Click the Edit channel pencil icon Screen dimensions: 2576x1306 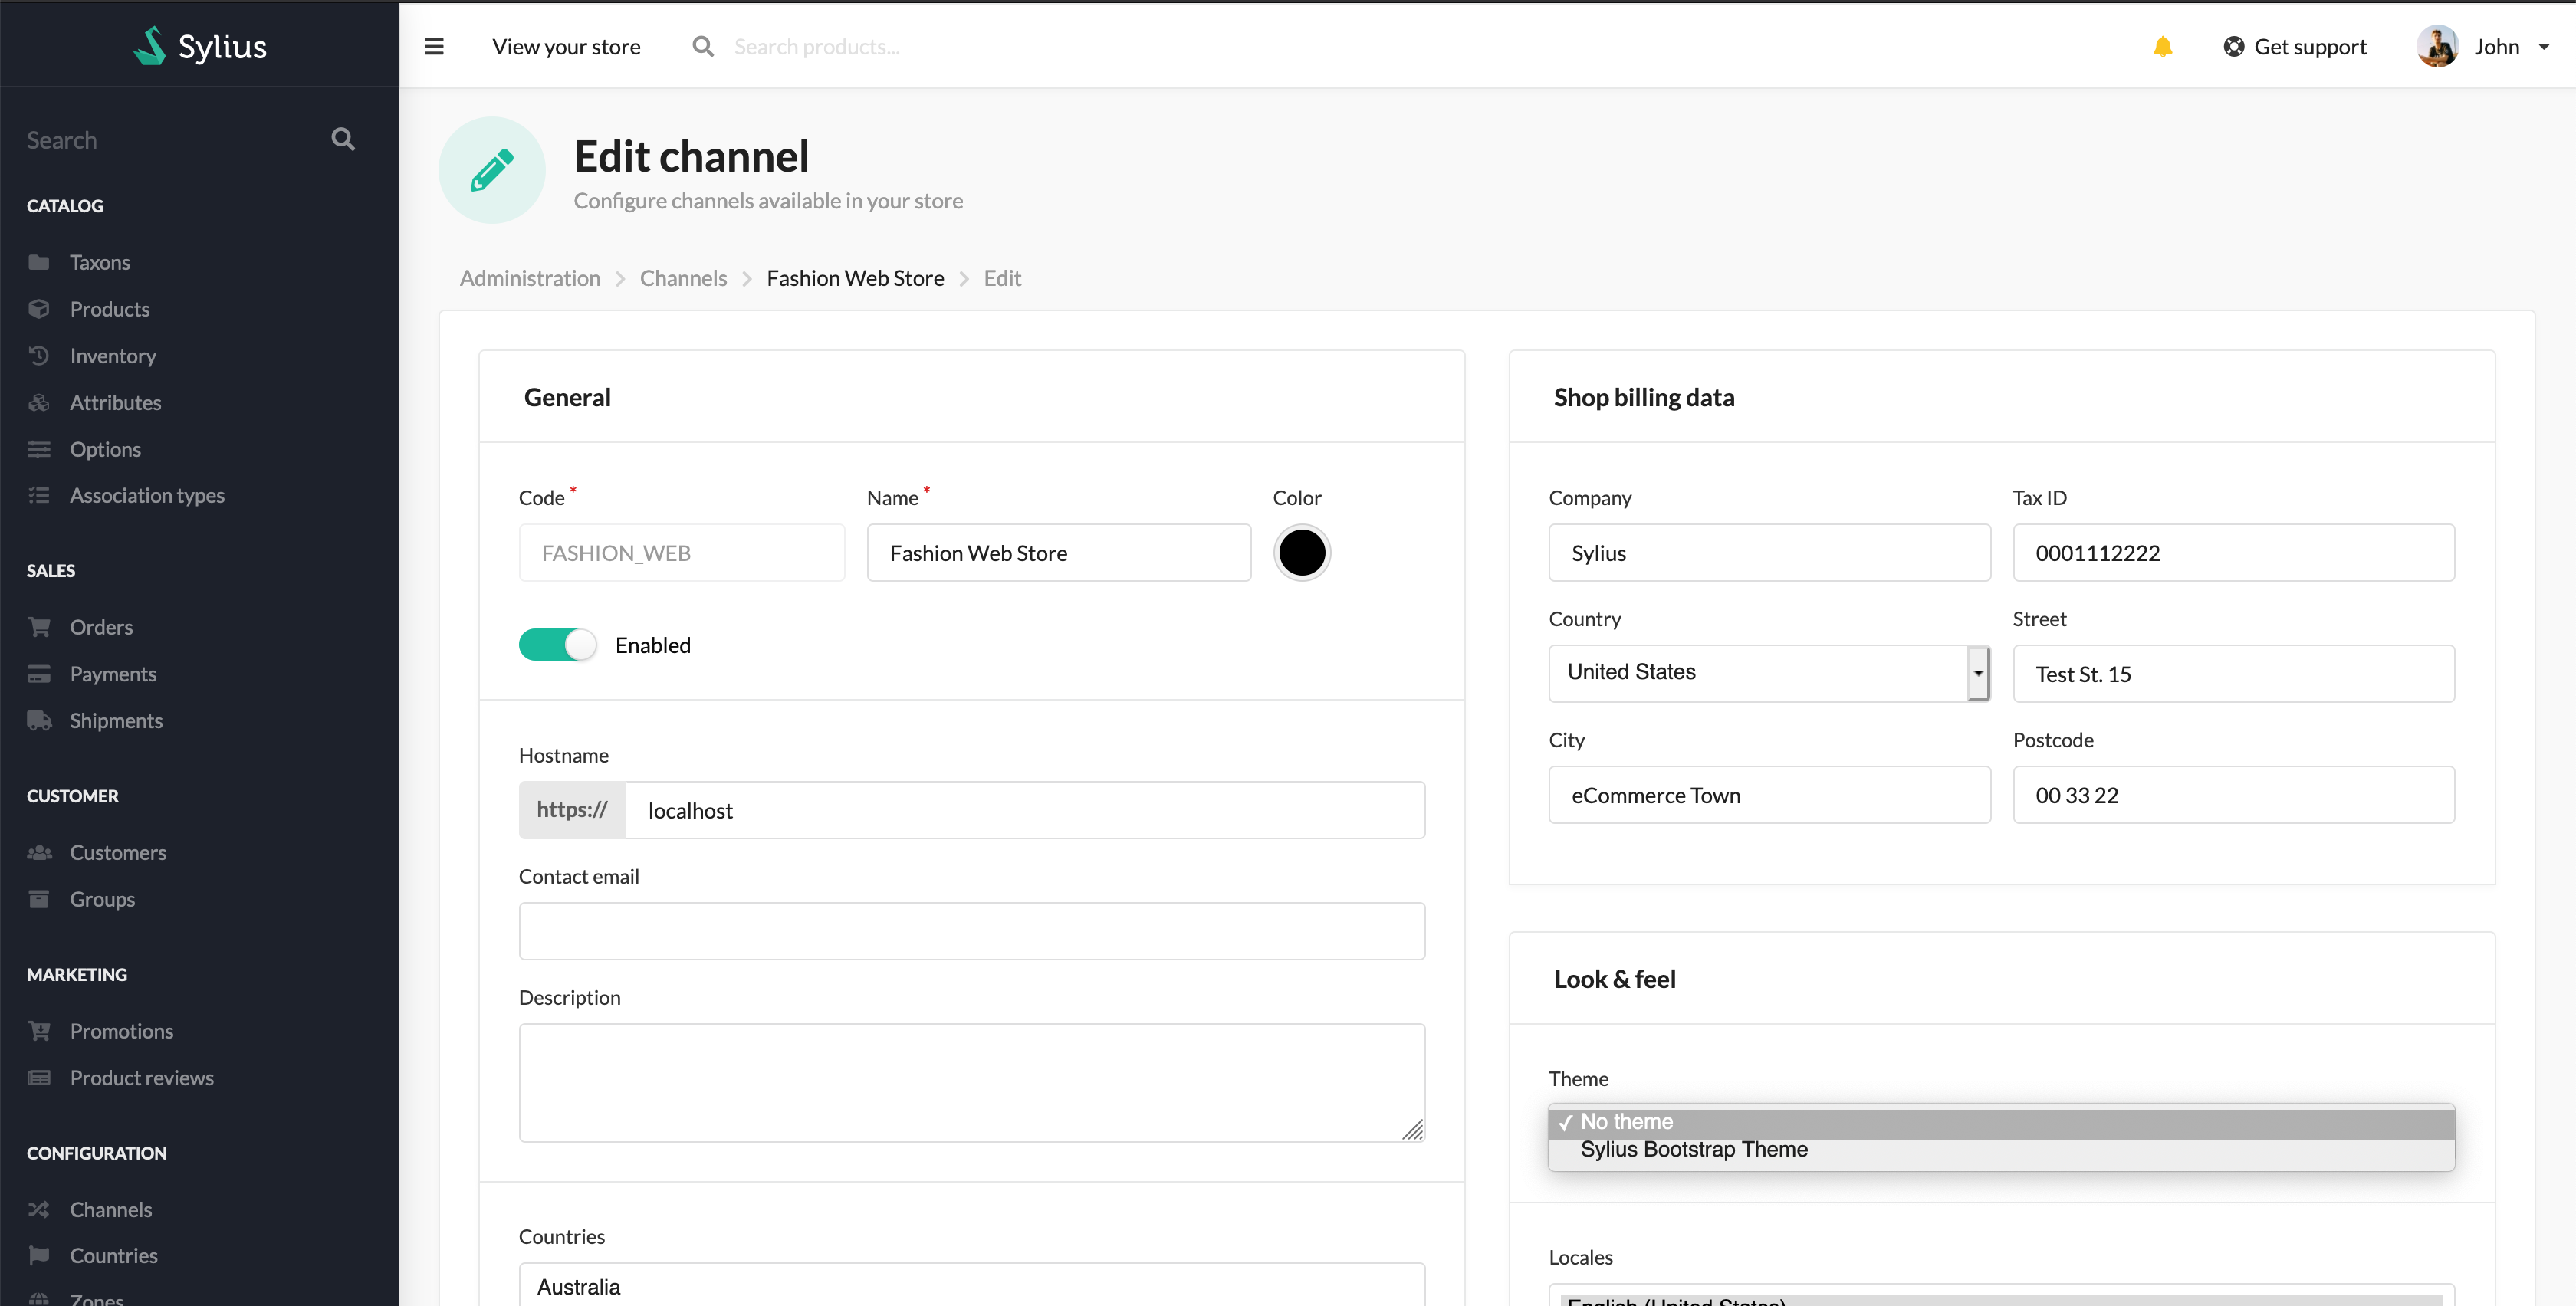[x=492, y=170]
